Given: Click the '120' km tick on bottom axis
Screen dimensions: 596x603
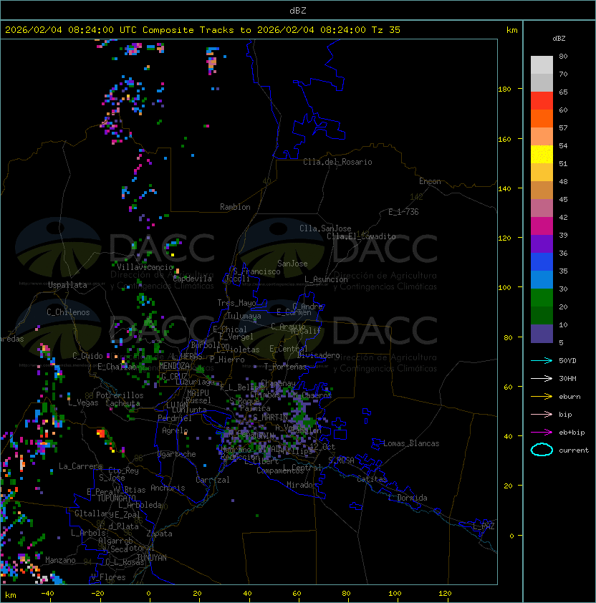Looking at the screenshot, I should (445, 594).
